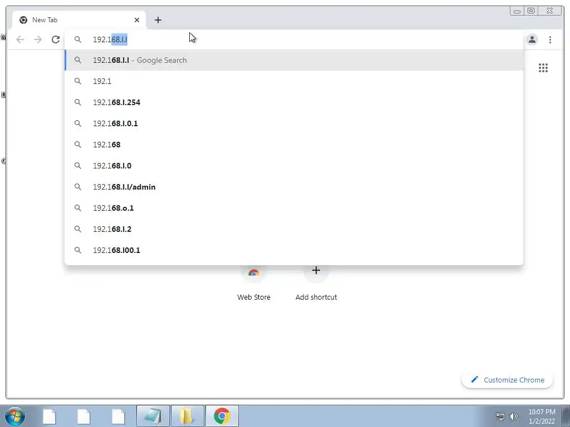The width and height of the screenshot is (570, 427).
Task: Click the restore window button
Action: coord(531,11)
